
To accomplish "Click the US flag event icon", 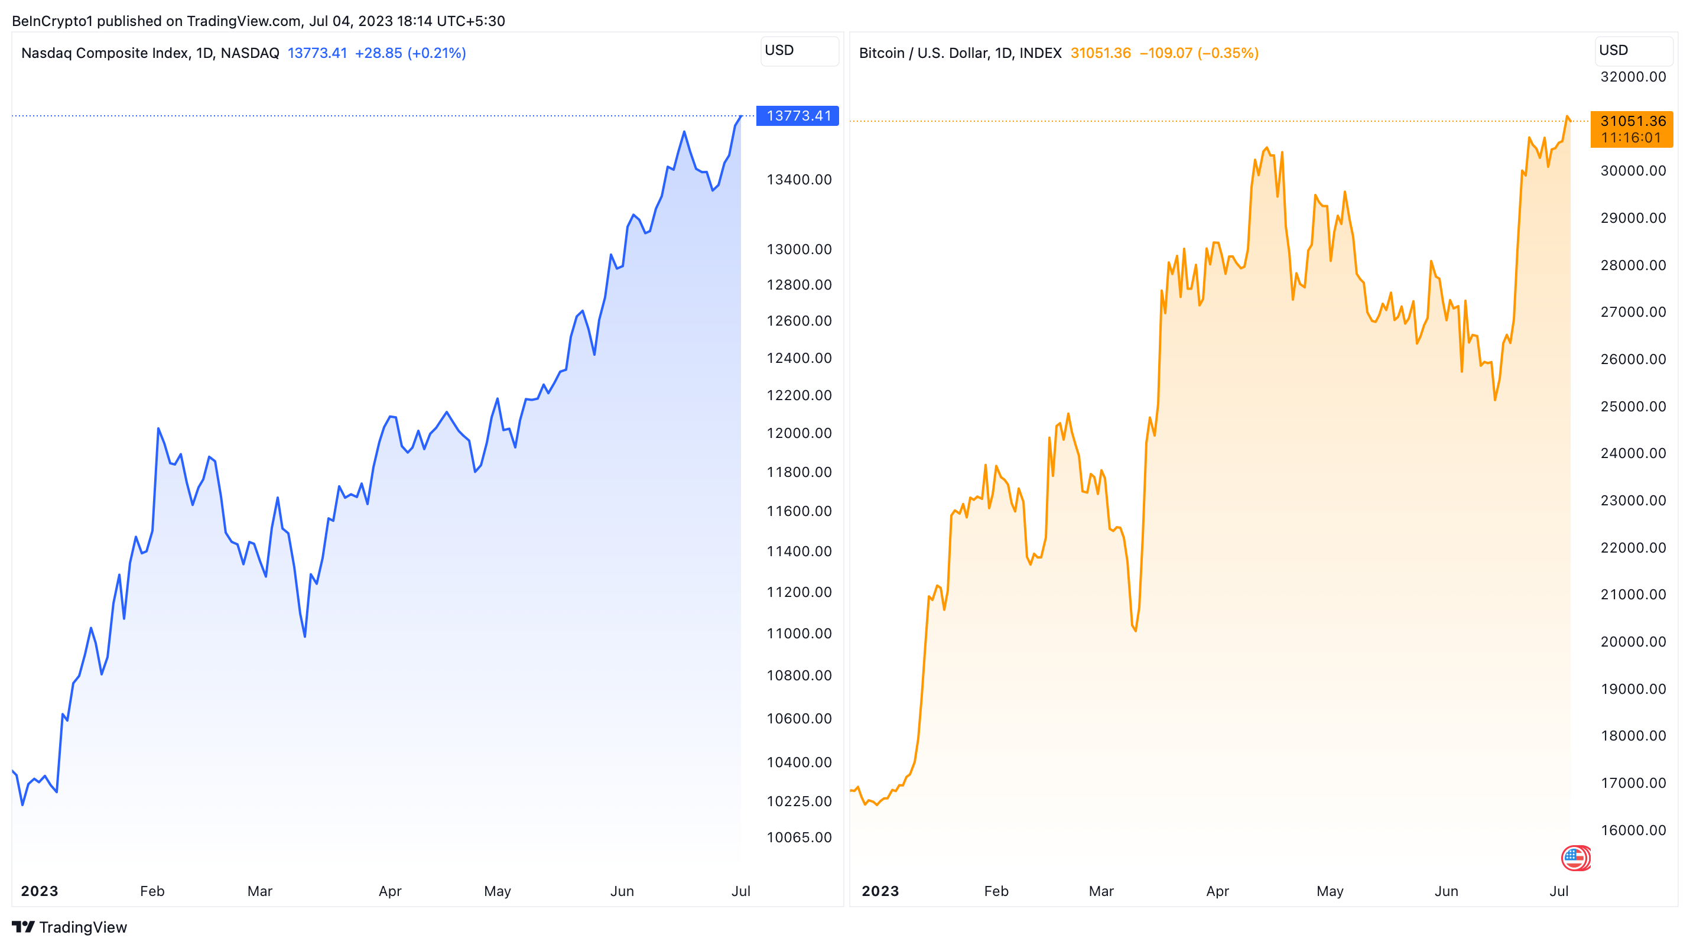I will 1575,858.
